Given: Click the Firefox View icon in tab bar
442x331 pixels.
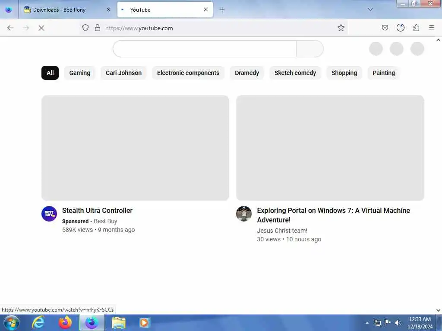Looking at the screenshot, I should (x=9, y=10).
